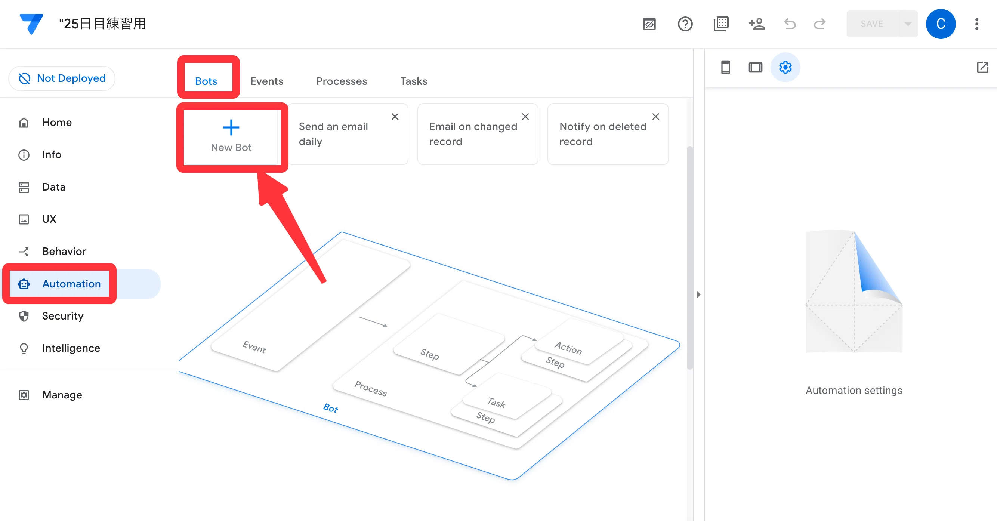Open the preview disabled icon in top toolbar

pos(649,24)
